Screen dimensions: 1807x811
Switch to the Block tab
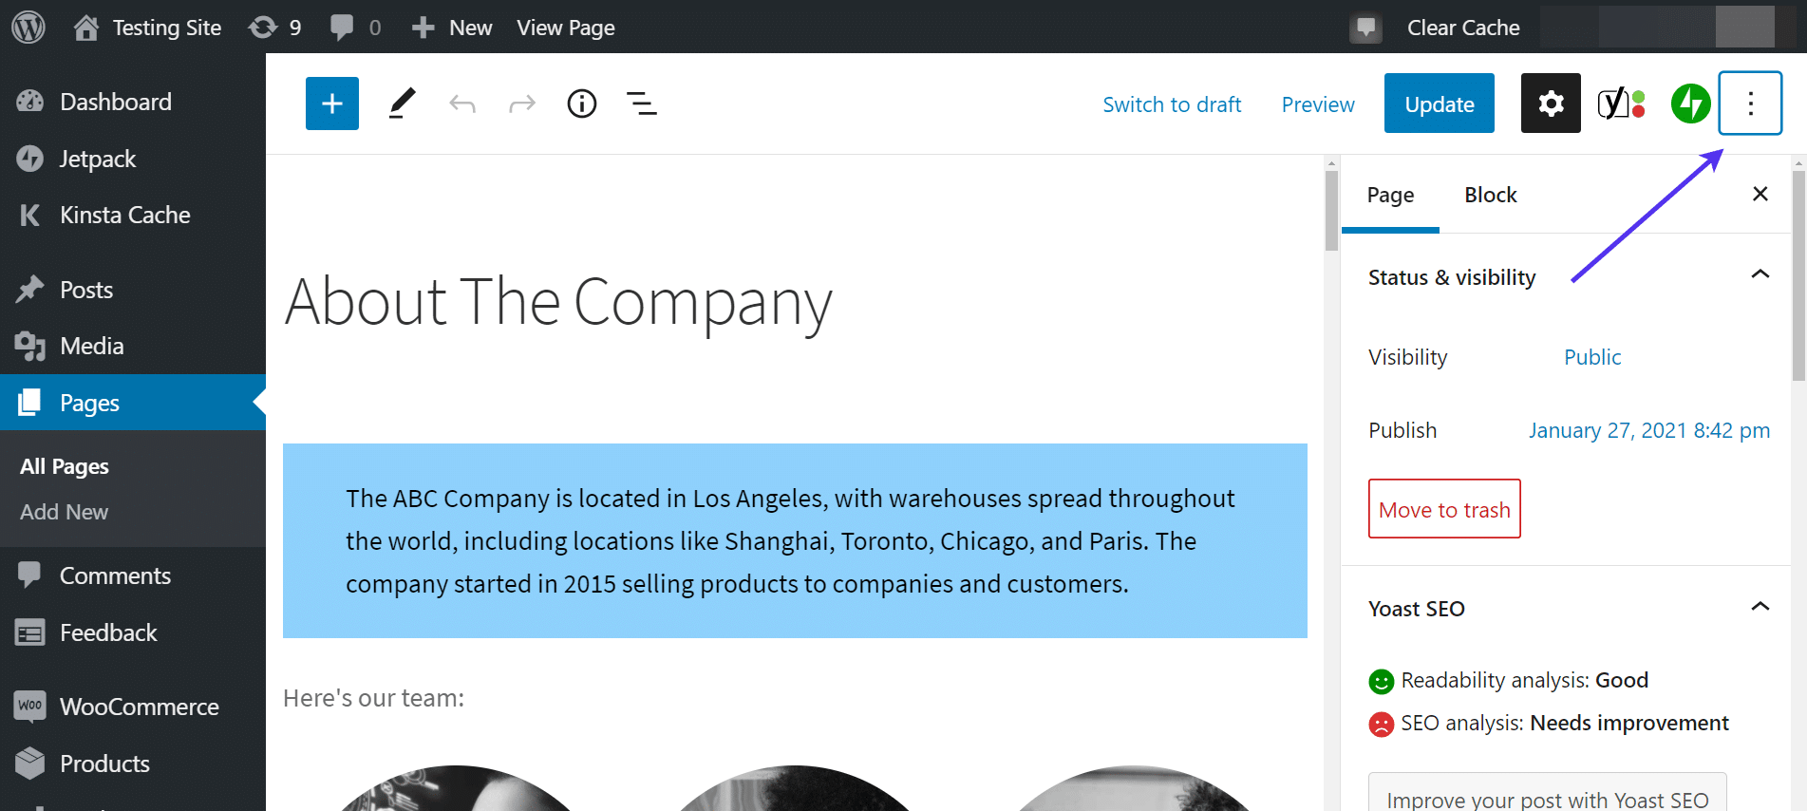tap(1490, 195)
